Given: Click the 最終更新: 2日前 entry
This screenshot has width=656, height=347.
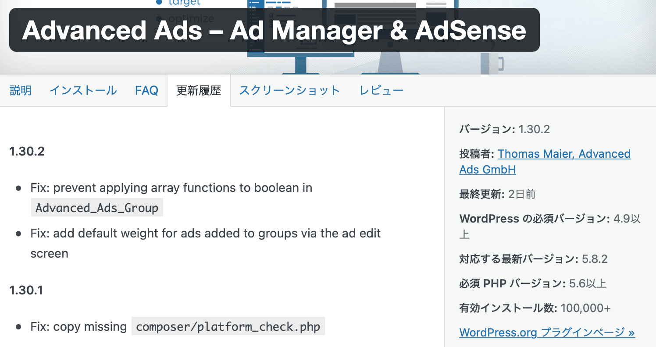Looking at the screenshot, I should coord(497,194).
